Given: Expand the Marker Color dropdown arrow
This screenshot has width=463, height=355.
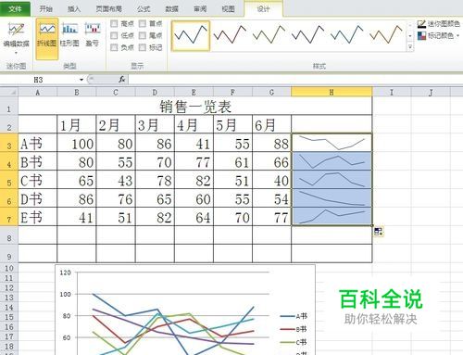Looking at the screenshot, I should pyautogui.click(x=457, y=36).
